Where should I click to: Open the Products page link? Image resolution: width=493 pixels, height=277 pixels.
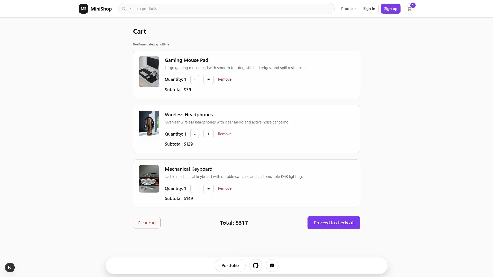click(349, 9)
